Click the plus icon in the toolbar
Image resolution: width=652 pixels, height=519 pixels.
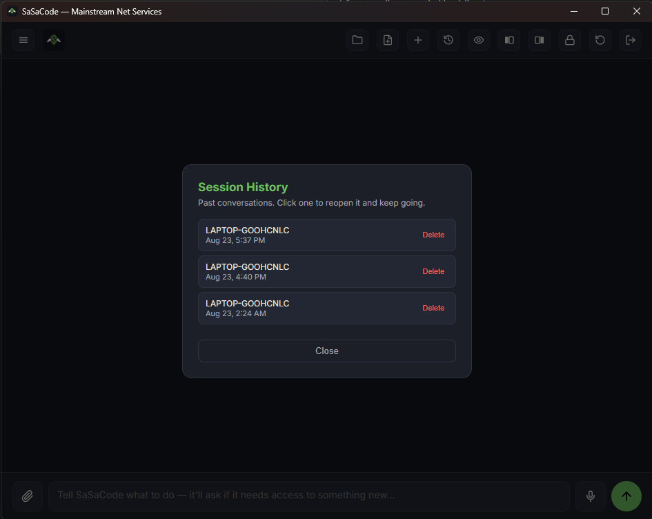click(418, 40)
